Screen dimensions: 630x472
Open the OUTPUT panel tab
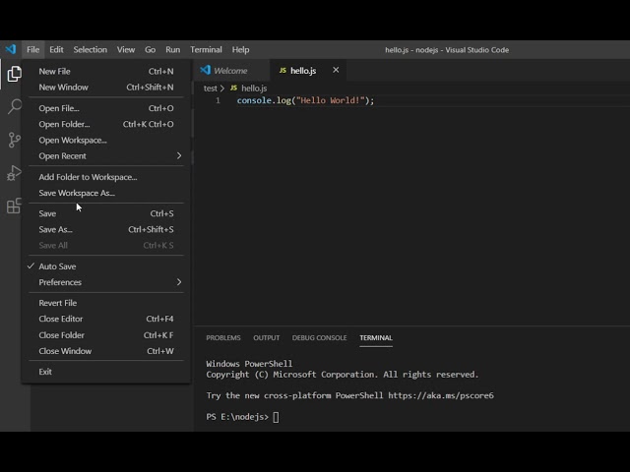pos(267,338)
